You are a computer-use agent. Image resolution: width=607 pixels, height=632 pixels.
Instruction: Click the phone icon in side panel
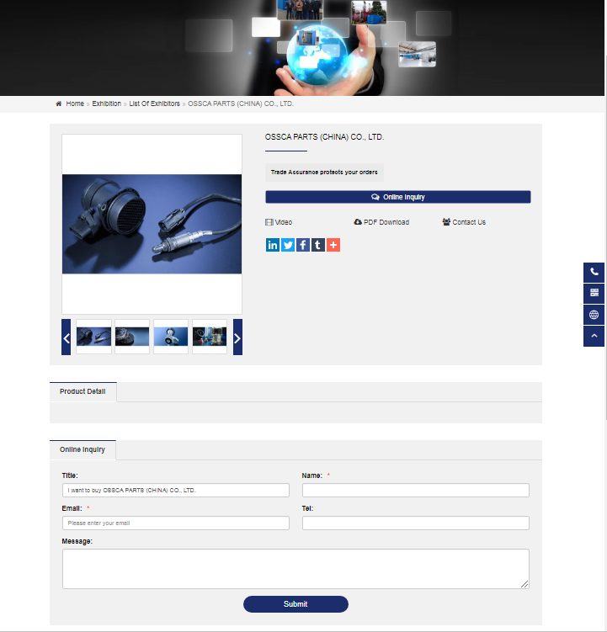tap(594, 272)
